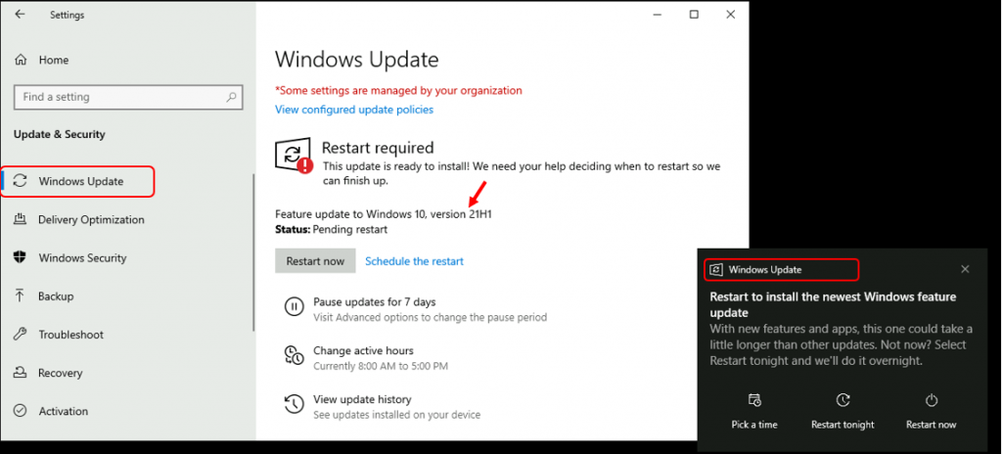Viewport: 1002px width, 454px height.
Task: Click the notification Restart now power icon
Action: (932, 401)
